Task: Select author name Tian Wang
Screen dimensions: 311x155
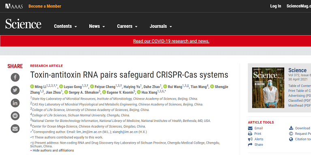Action: [x=199, y=87]
